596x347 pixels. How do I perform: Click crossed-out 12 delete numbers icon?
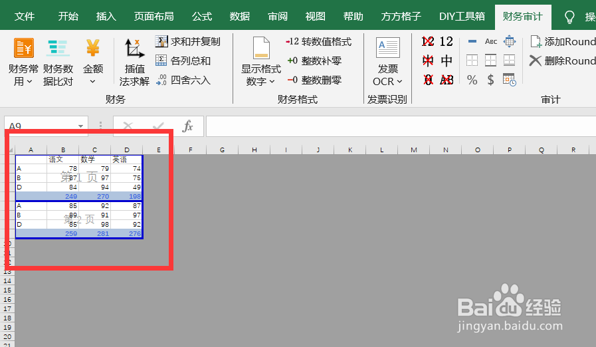click(428, 41)
